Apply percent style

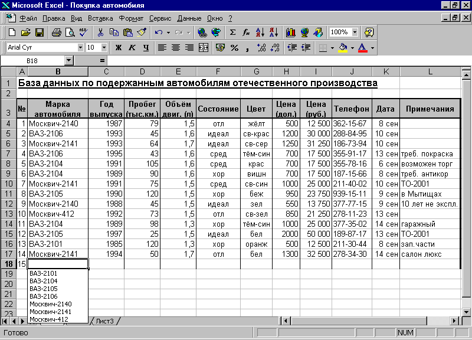[x=234, y=48]
